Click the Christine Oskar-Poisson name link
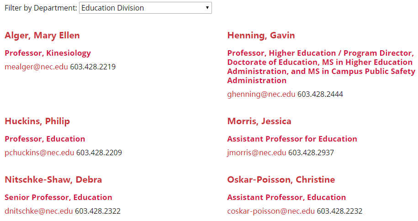This screenshot has height=221, width=418. point(281,180)
